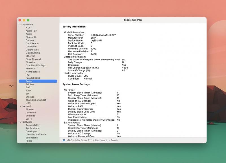The height and width of the screenshot is (163, 226).
Task: Select ATA in the sidebar
Action: [28, 28]
